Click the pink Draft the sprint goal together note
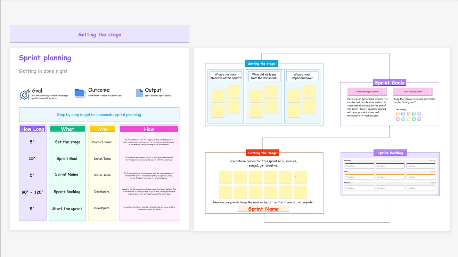The height and width of the screenshot is (257, 458). (367, 92)
